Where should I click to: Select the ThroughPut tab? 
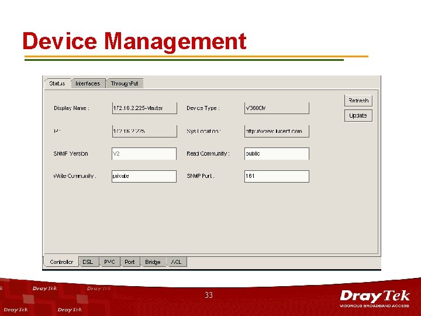(125, 84)
